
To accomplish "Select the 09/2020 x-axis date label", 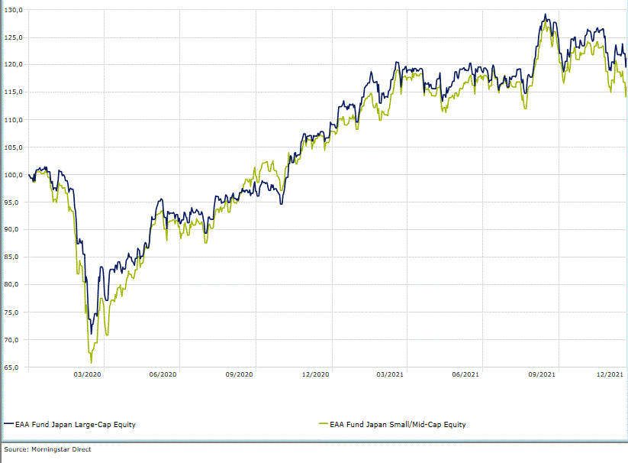I will tap(240, 374).
